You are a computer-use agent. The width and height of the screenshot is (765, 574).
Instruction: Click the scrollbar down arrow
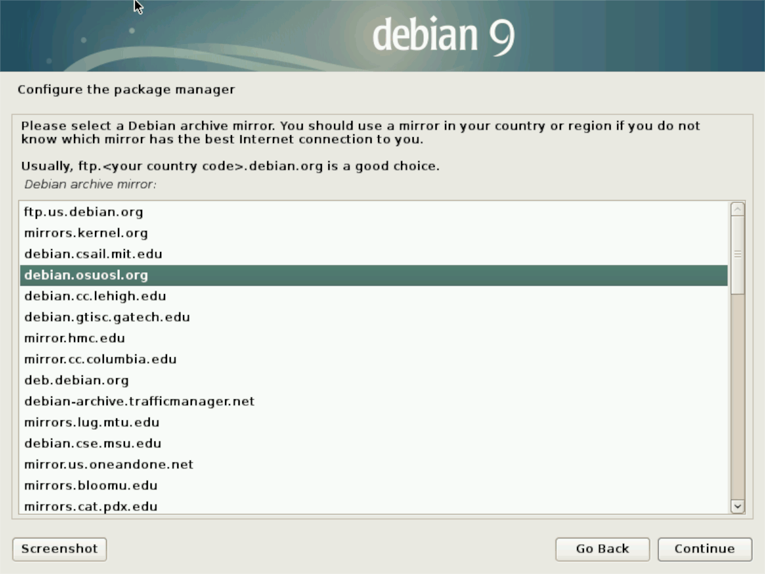pos(737,506)
